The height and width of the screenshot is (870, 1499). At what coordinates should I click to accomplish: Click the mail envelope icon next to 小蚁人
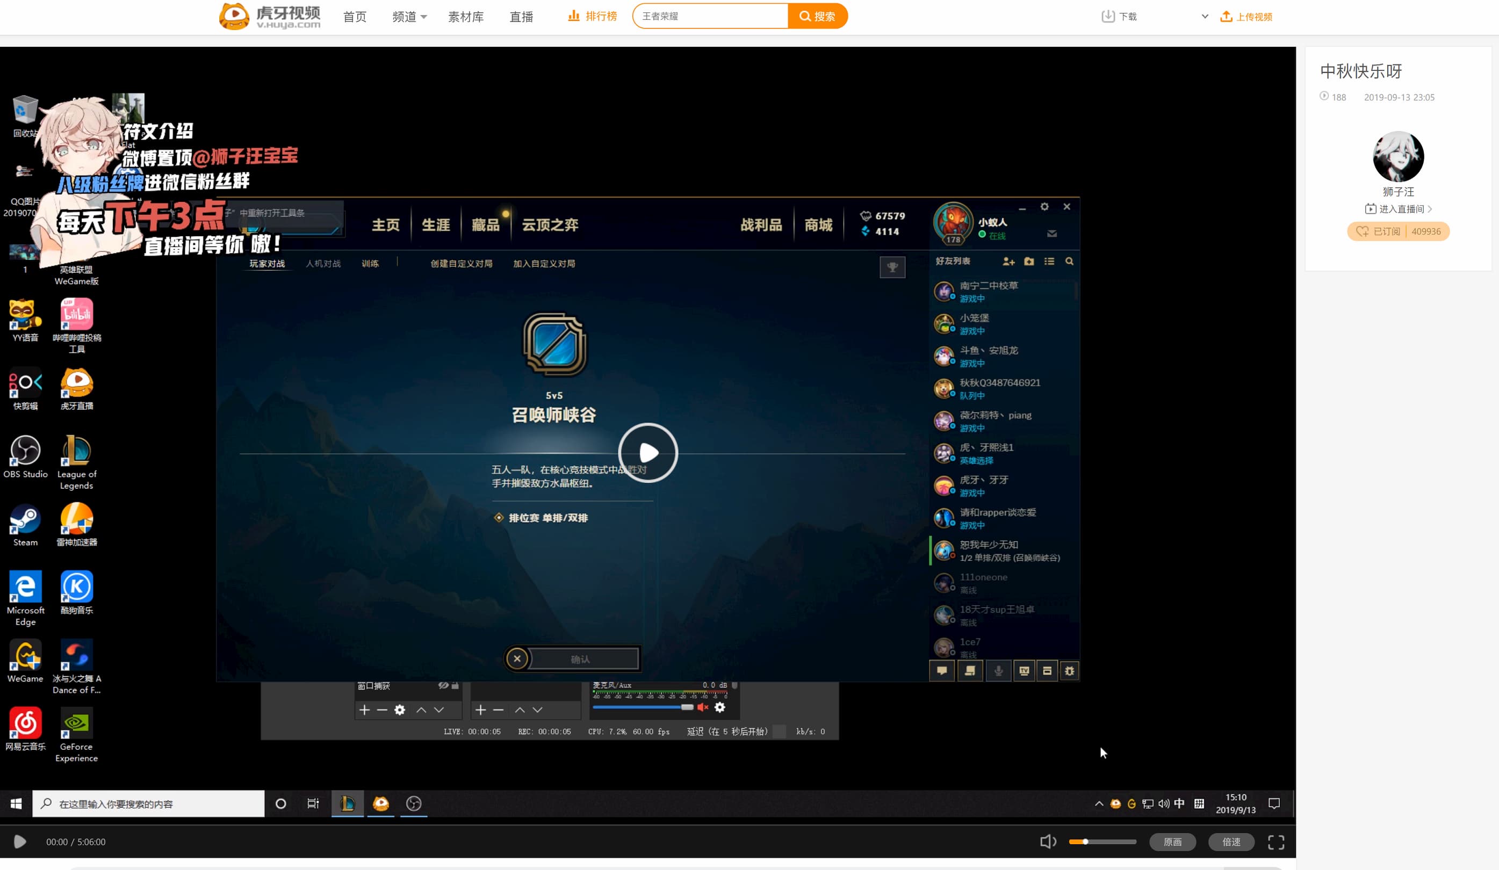[x=1053, y=234]
